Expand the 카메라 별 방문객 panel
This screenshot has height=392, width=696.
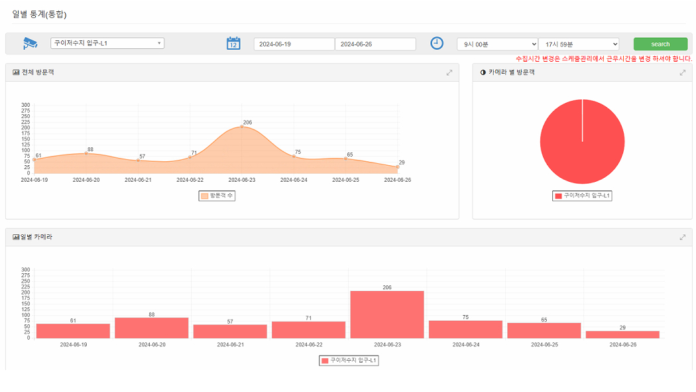(682, 72)
